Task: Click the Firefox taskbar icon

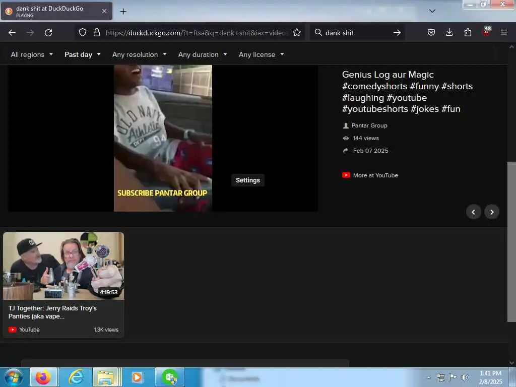Action: [x=43, y=377]
